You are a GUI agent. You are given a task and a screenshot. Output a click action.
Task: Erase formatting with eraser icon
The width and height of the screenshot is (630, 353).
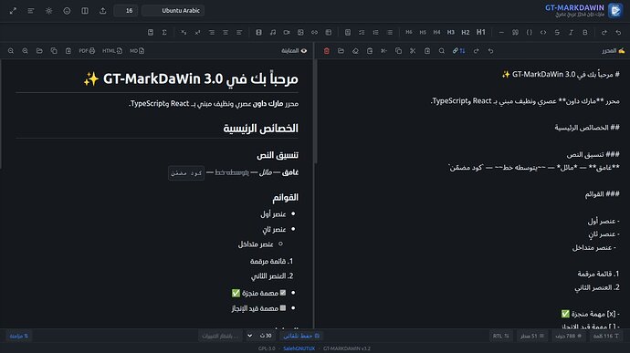pos(355,51)
